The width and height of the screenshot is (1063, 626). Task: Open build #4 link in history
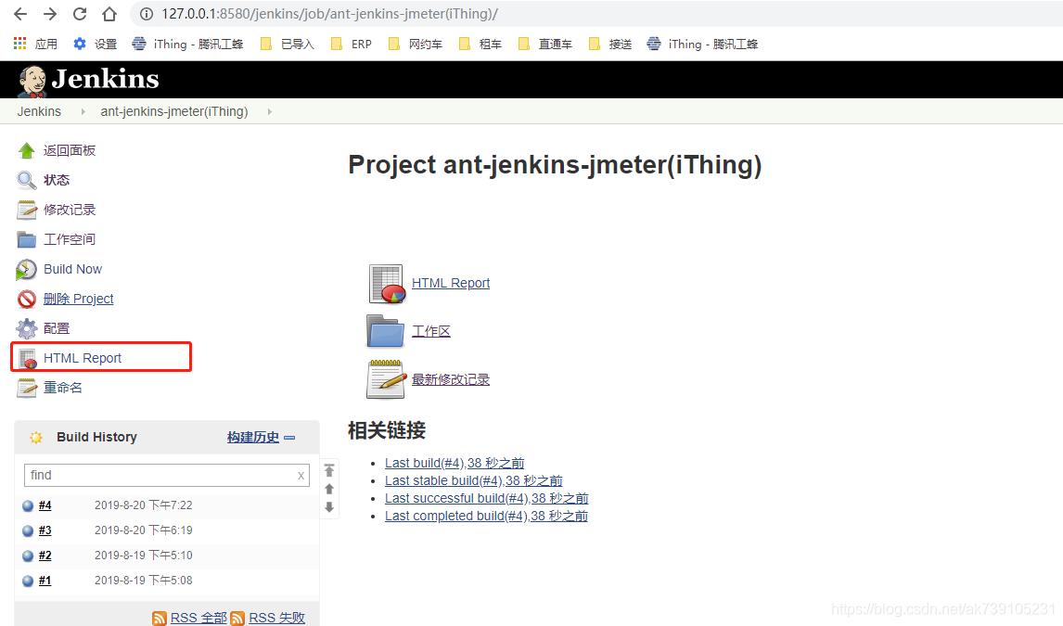[45, 505]
